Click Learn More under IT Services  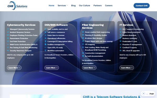coord(127,68)
